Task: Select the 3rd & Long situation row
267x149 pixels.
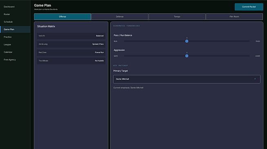Action: 71,44
